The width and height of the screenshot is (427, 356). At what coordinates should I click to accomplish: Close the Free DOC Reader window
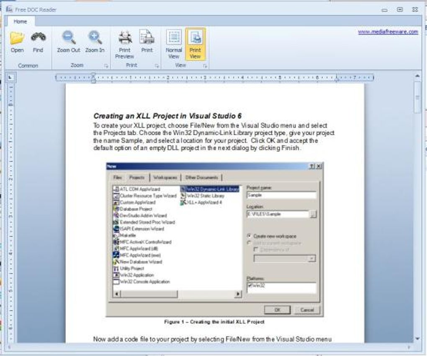click(x=415, y=10)
